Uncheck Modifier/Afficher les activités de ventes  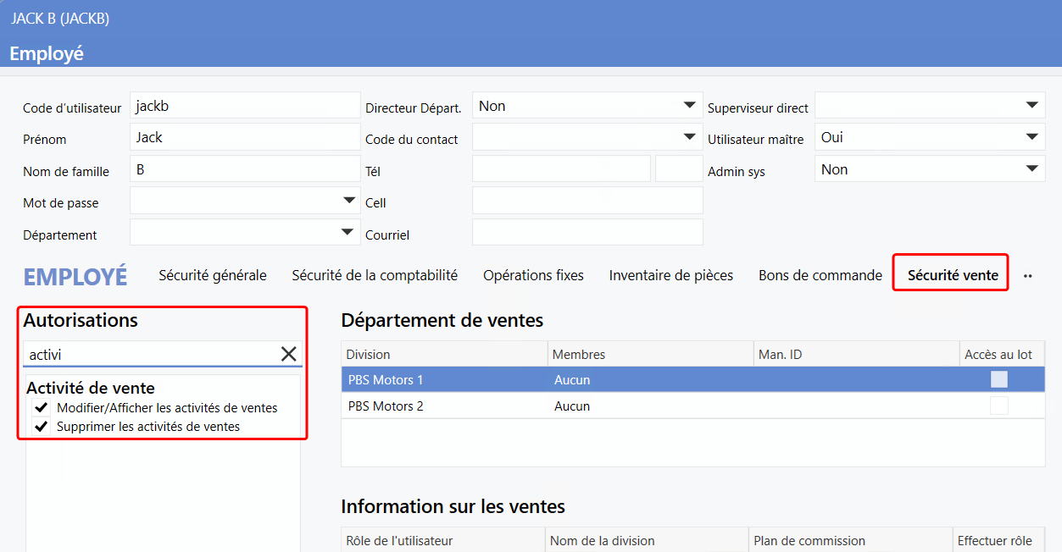coord(41,408)
